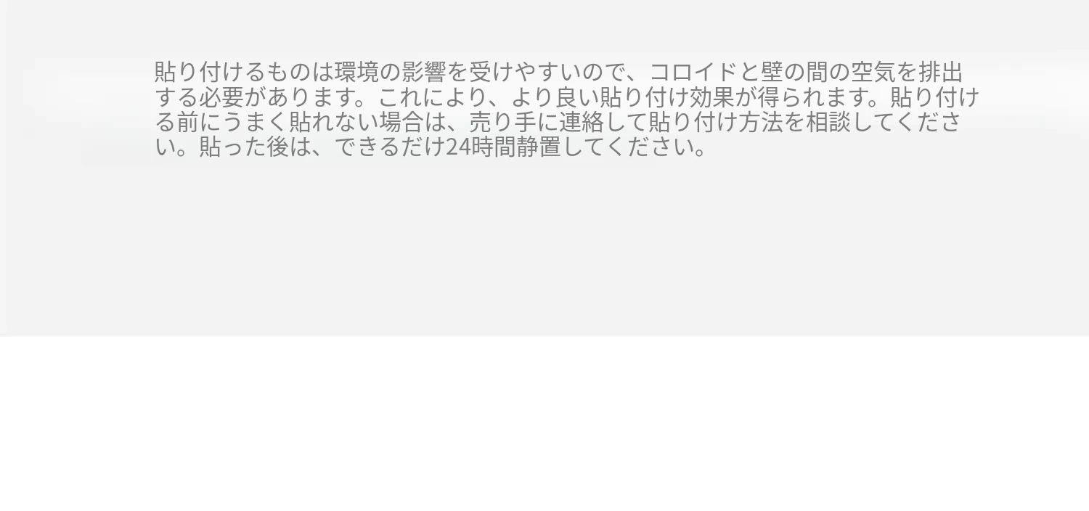This screenshot has height=511, width=1089.
Task: Click the word 必要 in the second line
Action: (x=221, y=98)
